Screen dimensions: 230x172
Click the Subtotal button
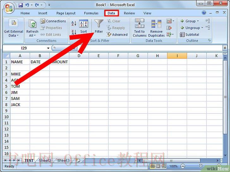click(190, 35)
